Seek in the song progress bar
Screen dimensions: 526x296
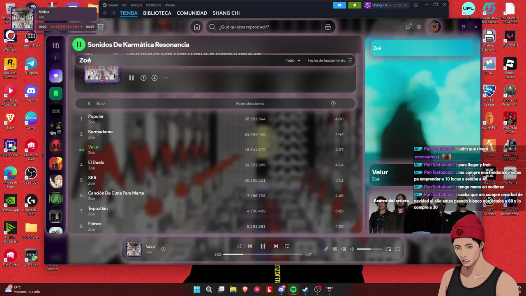[x=263, y=254]
